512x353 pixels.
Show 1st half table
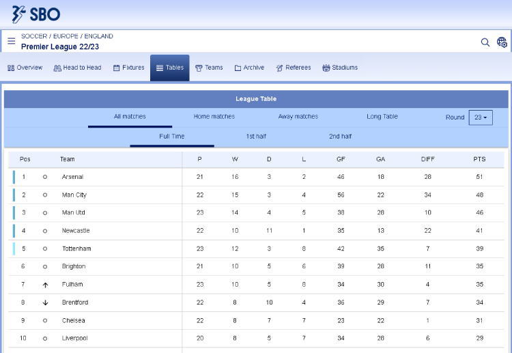point(256,137)
